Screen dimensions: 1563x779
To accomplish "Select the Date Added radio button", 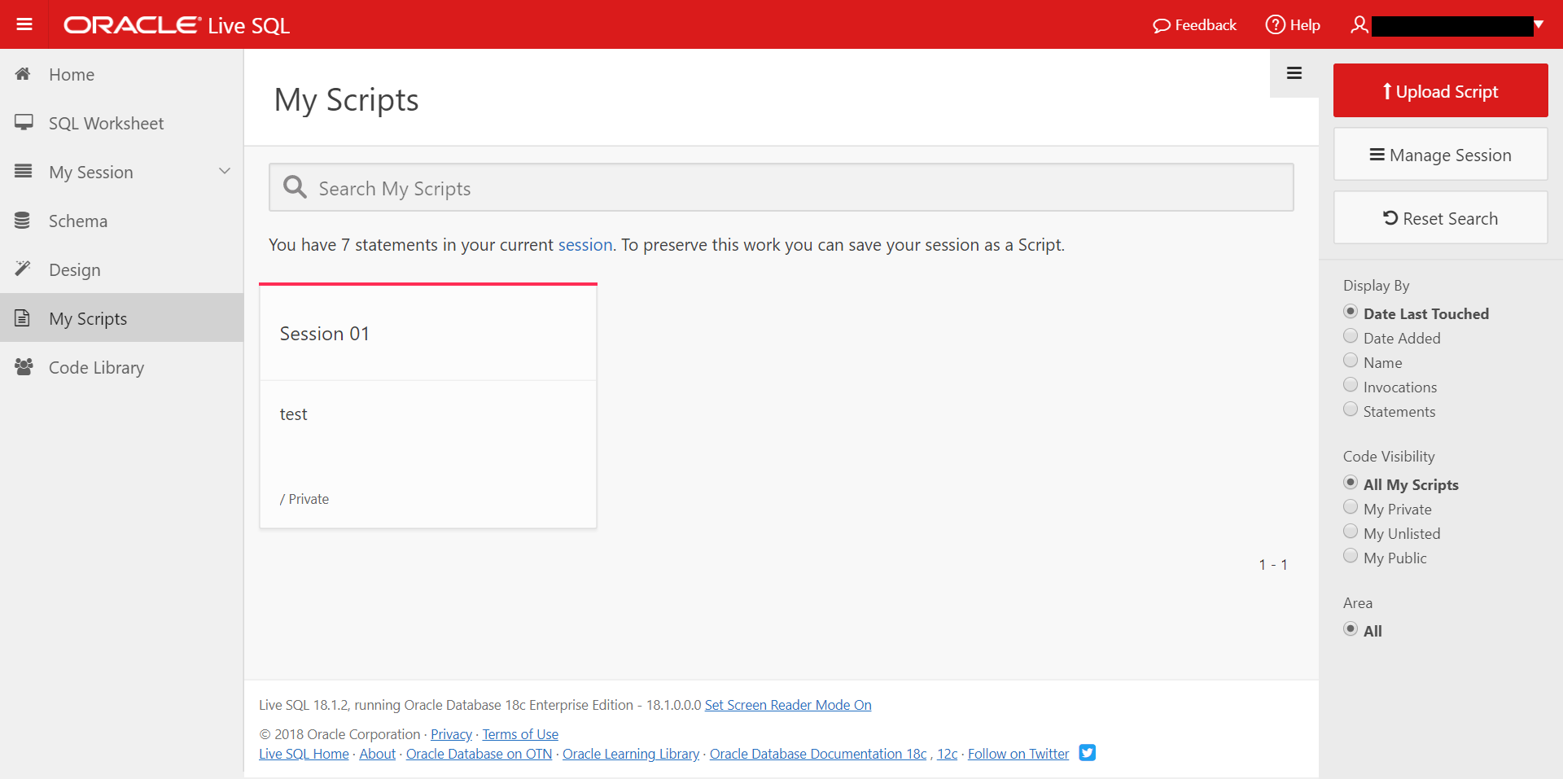I will (x=1351, y=337).
